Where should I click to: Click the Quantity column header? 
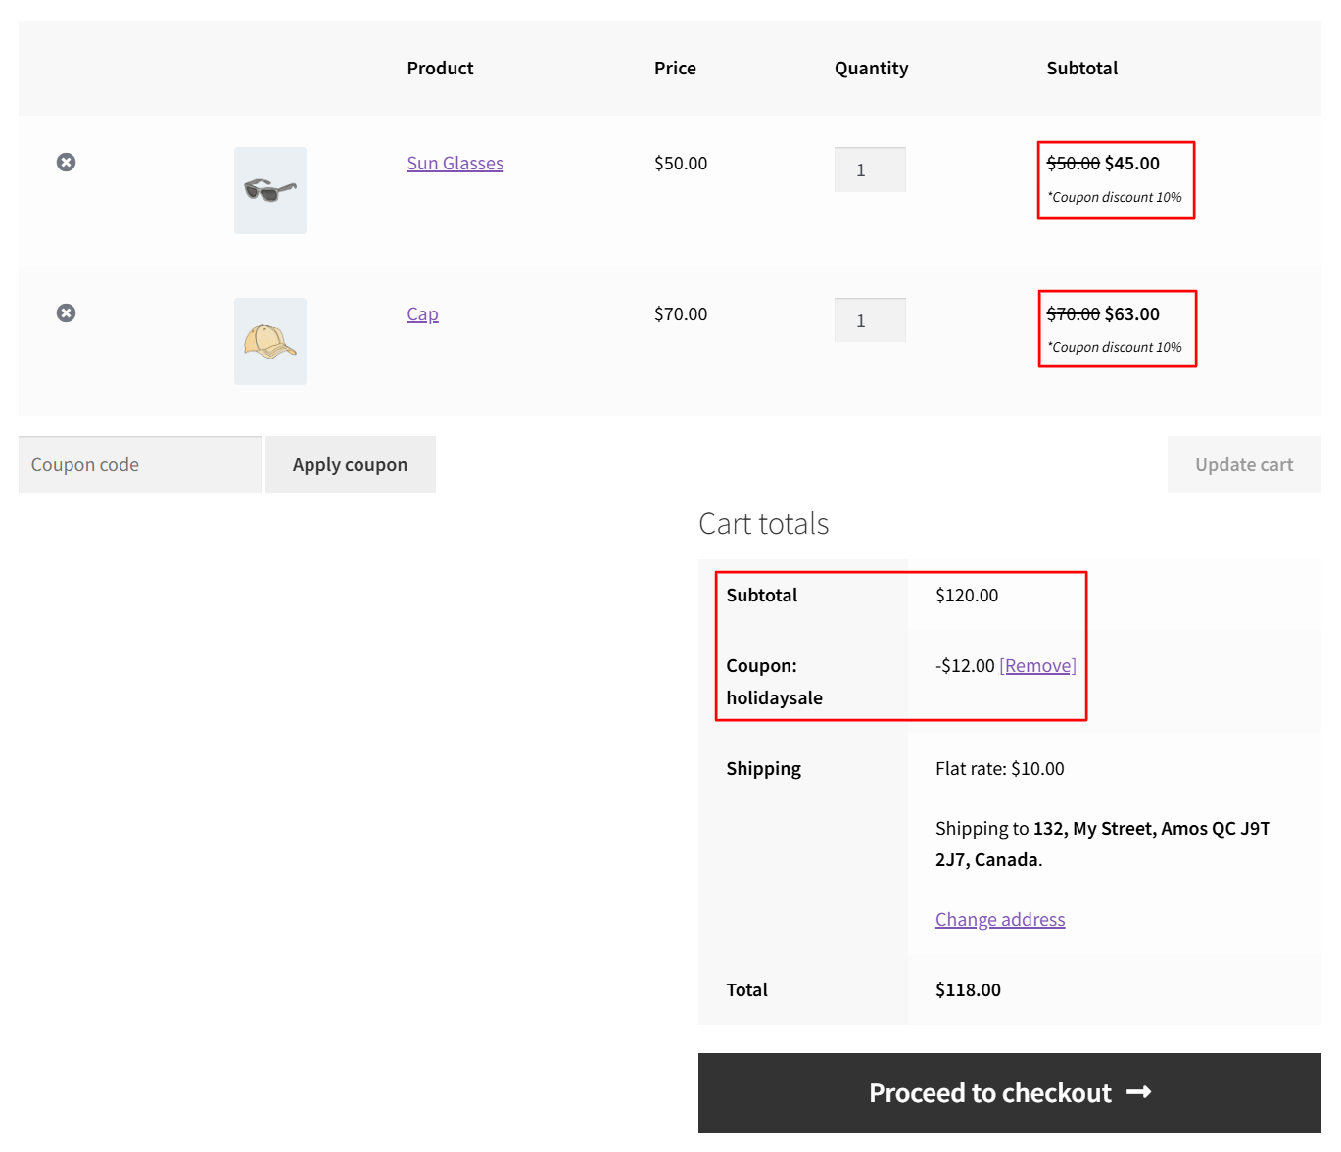pyautogui.click(x=871, y=69)
